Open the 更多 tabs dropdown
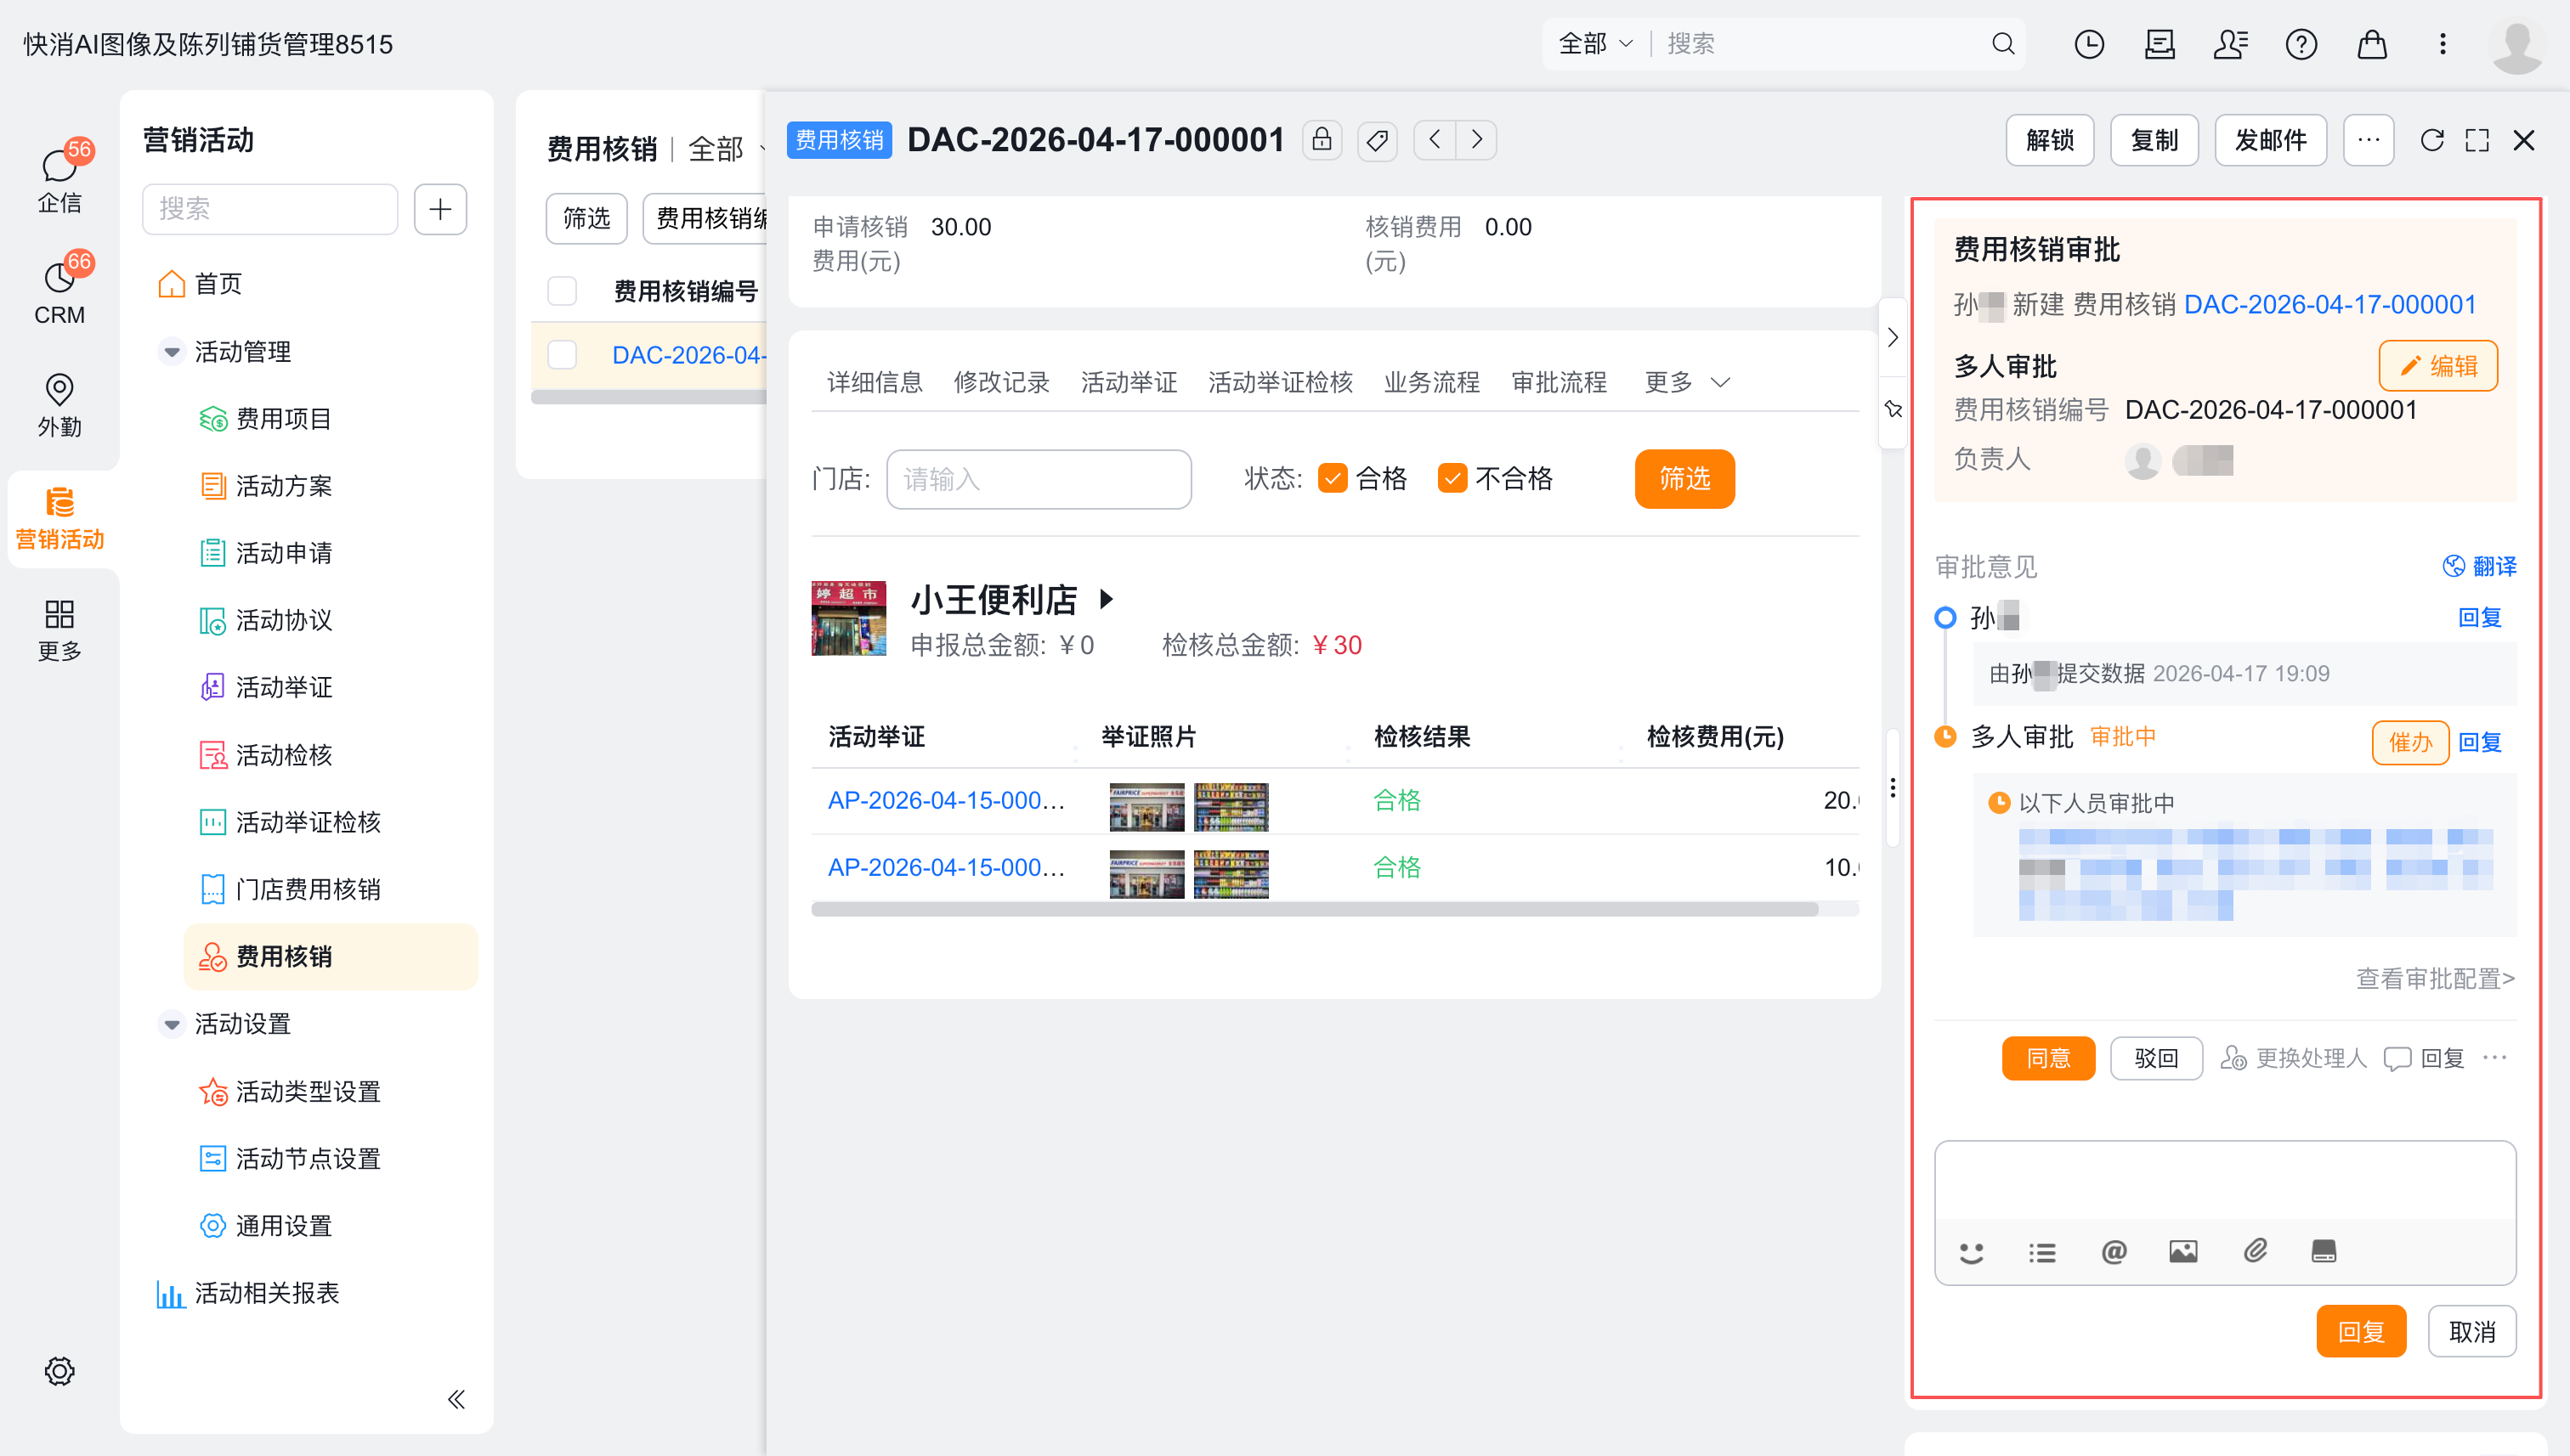 (1687, 382)
